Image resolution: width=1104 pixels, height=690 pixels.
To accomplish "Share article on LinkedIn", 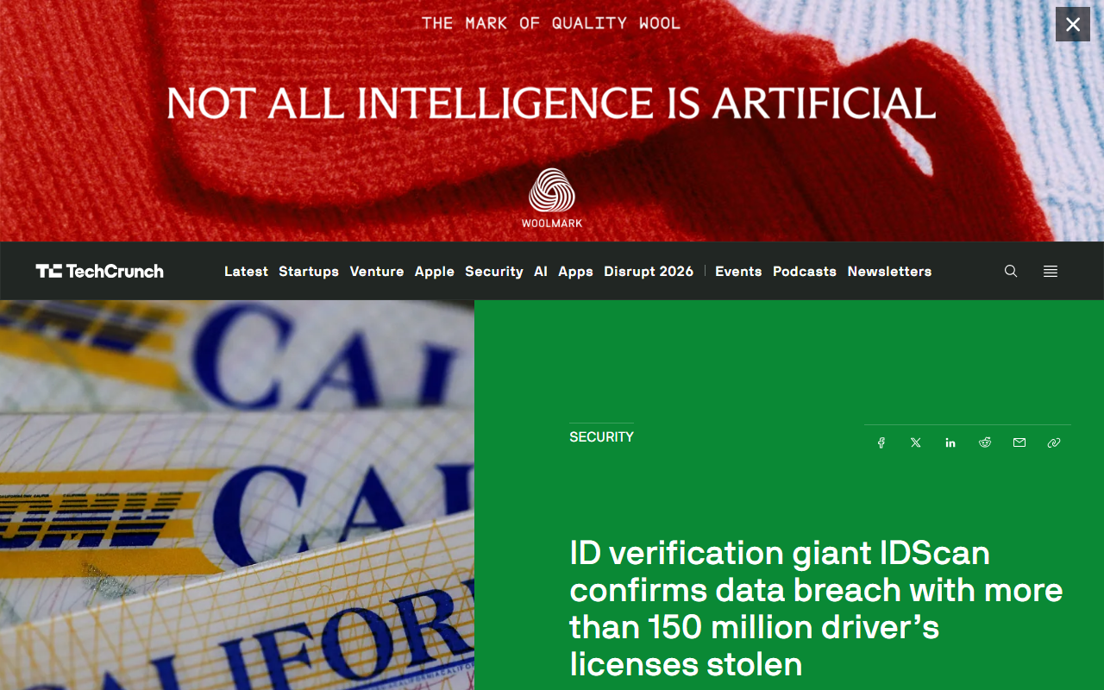I will (x=950, y=442).
